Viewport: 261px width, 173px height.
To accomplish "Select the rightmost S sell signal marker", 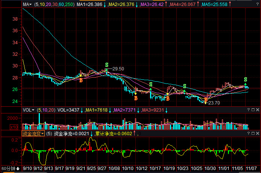I will (246, 79).
